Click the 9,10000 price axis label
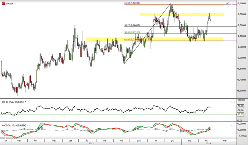Screen dimensions: 248x145 242,3
